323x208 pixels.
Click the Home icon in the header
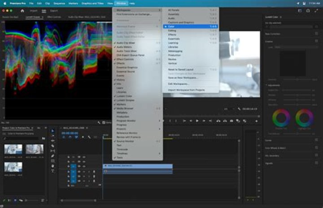coord(22,10)
